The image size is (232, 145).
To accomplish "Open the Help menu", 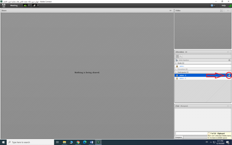I will [x=224, y=6].
